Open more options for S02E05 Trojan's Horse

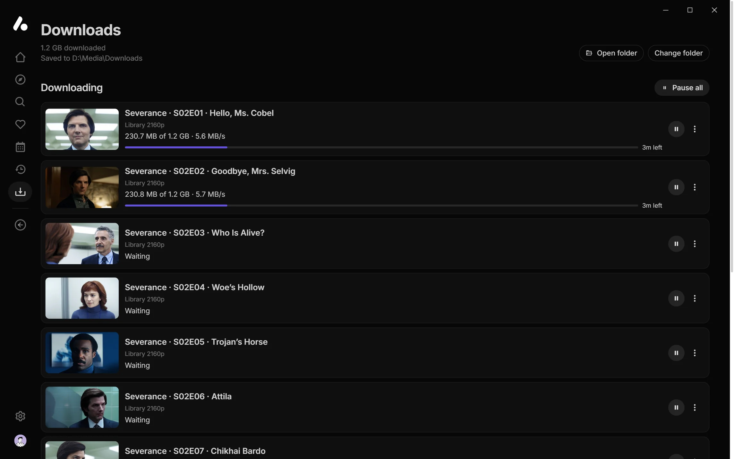695,353
